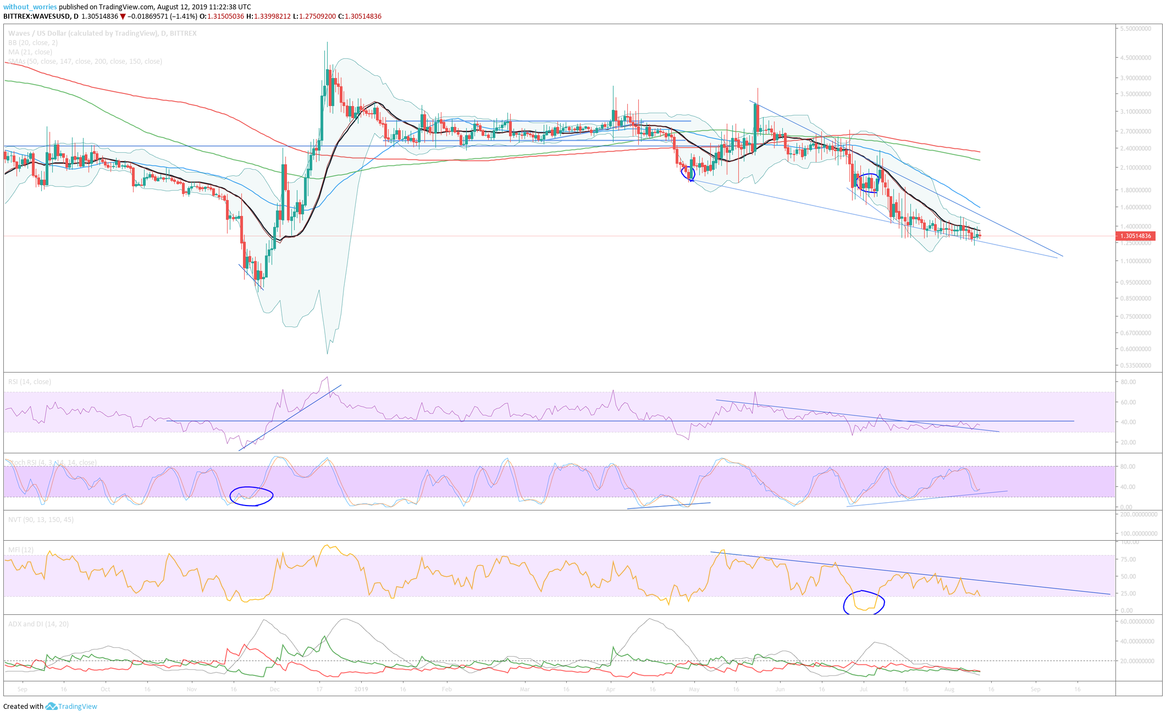Image resolution: width=1166 pixels, height=716 pixels.
Task: Click the Dec label on the time axis
Action: [x=275, y=689]
